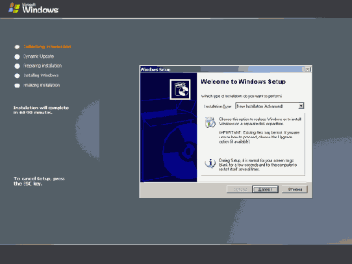The height and width of the screenshot is (264, 352).
Task: Click the 'Windows Setup' title bar text
Action: pos(155,69)
